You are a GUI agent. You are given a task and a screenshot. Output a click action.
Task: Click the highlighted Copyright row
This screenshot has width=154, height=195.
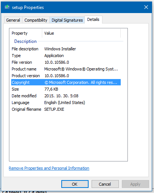tap(66, 82)
